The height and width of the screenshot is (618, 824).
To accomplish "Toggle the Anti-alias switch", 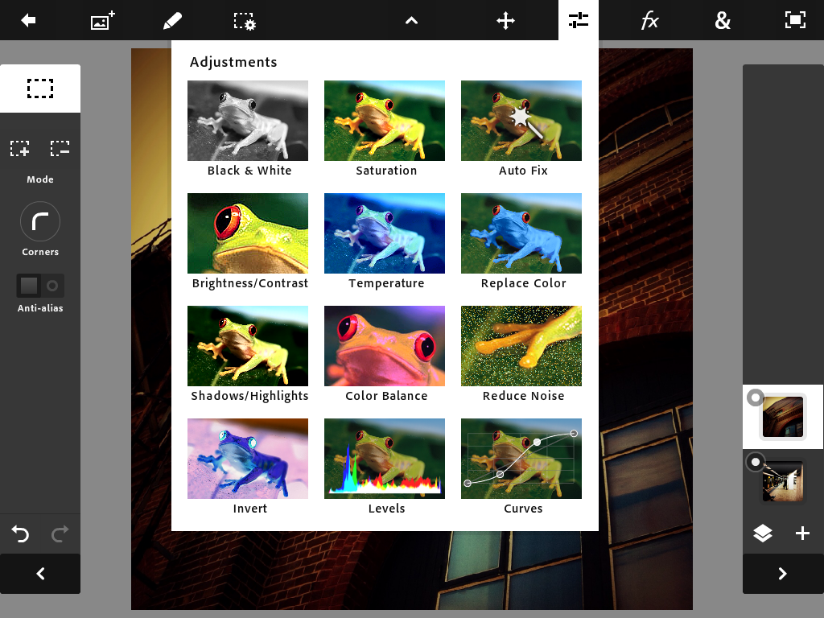I will point(40,286).
